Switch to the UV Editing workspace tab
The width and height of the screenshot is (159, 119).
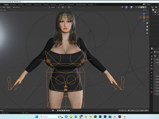[x=28, y=5]
